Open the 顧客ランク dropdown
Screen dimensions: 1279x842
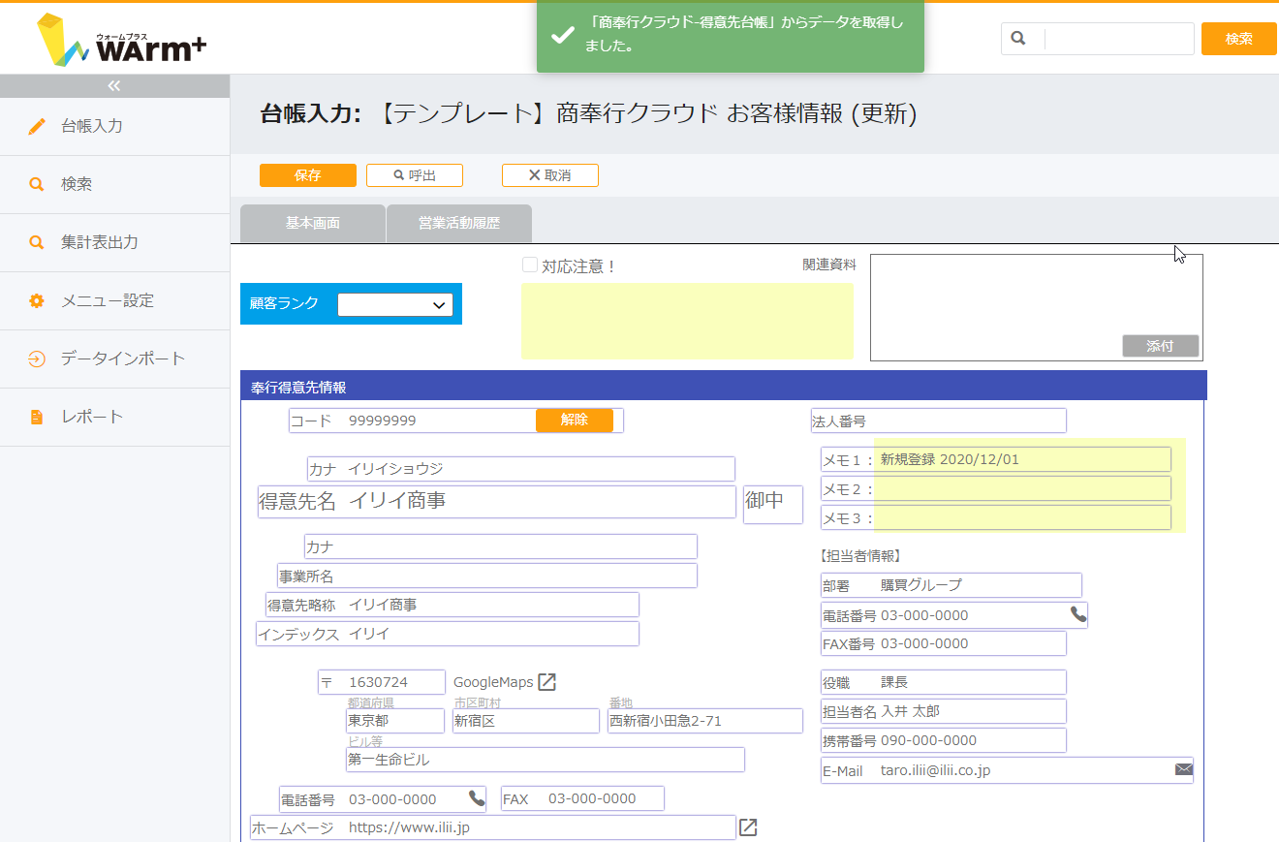tap(395, 304)
